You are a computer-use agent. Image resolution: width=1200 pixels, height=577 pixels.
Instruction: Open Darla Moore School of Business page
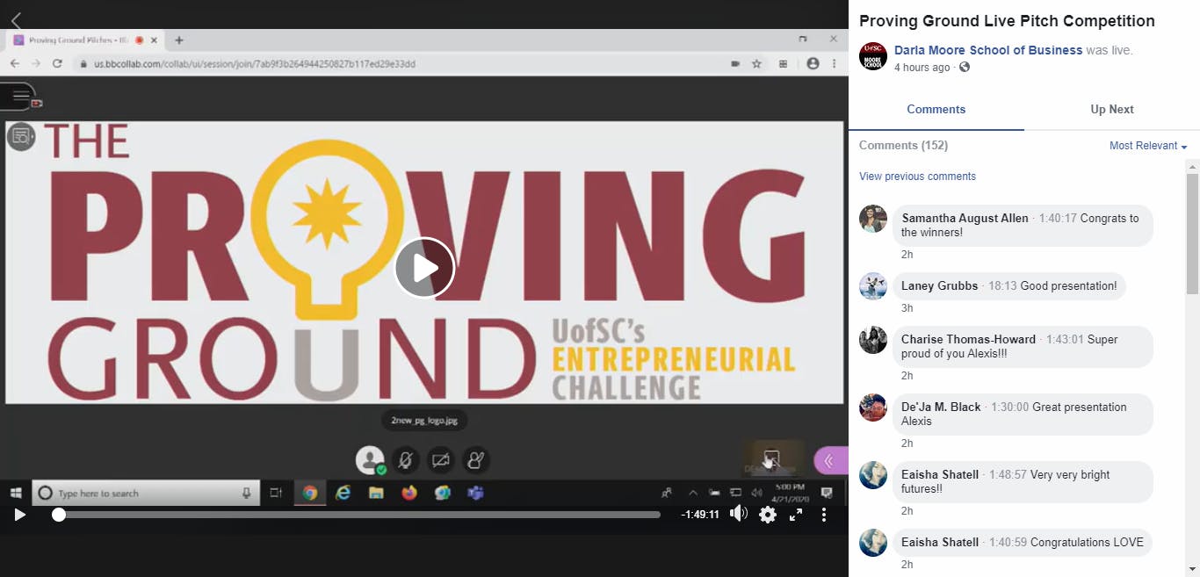click(987, 50)
